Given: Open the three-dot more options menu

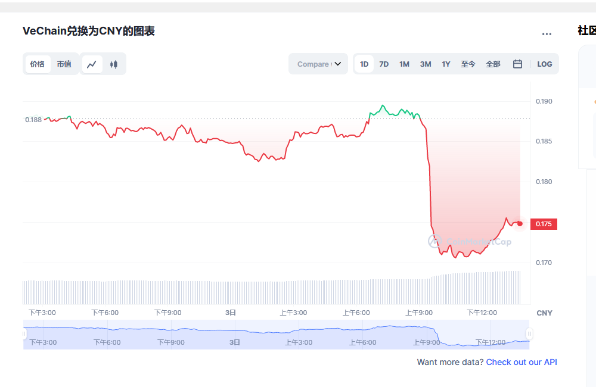Looking at the screenshot, I should click(x=547, y=34).
